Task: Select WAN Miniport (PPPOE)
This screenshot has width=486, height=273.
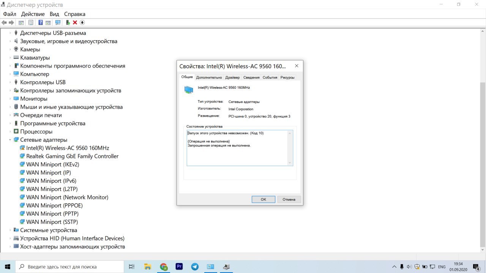Action: tap(54, 206)
